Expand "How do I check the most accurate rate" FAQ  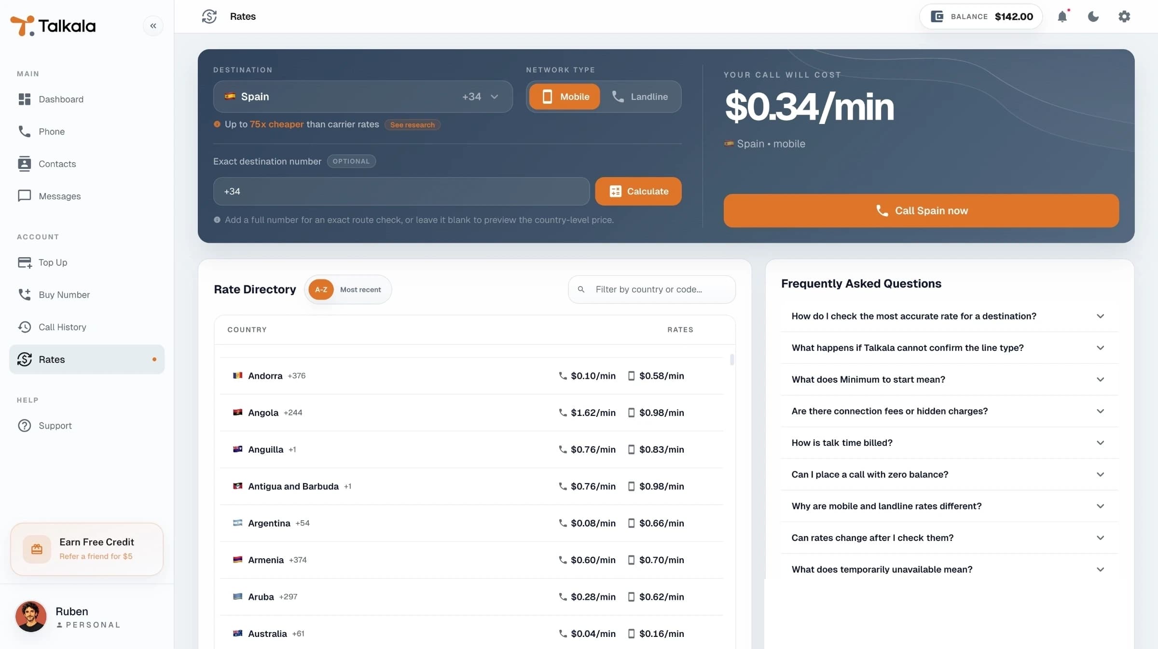click(950, 316)
